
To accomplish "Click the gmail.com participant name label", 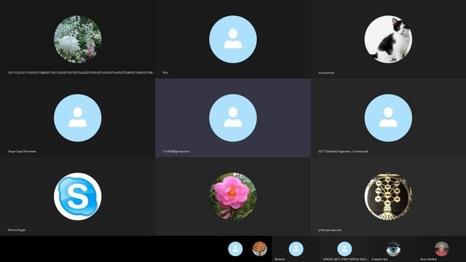I will click(176, 151).
